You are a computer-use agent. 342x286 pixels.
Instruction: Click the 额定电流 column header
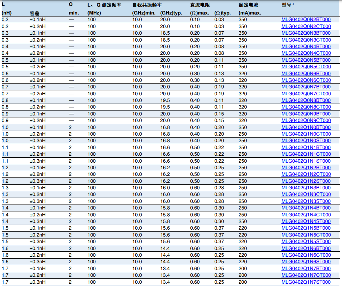click(248, 5)
